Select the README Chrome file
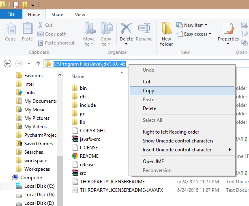 [x=85, y=156]
